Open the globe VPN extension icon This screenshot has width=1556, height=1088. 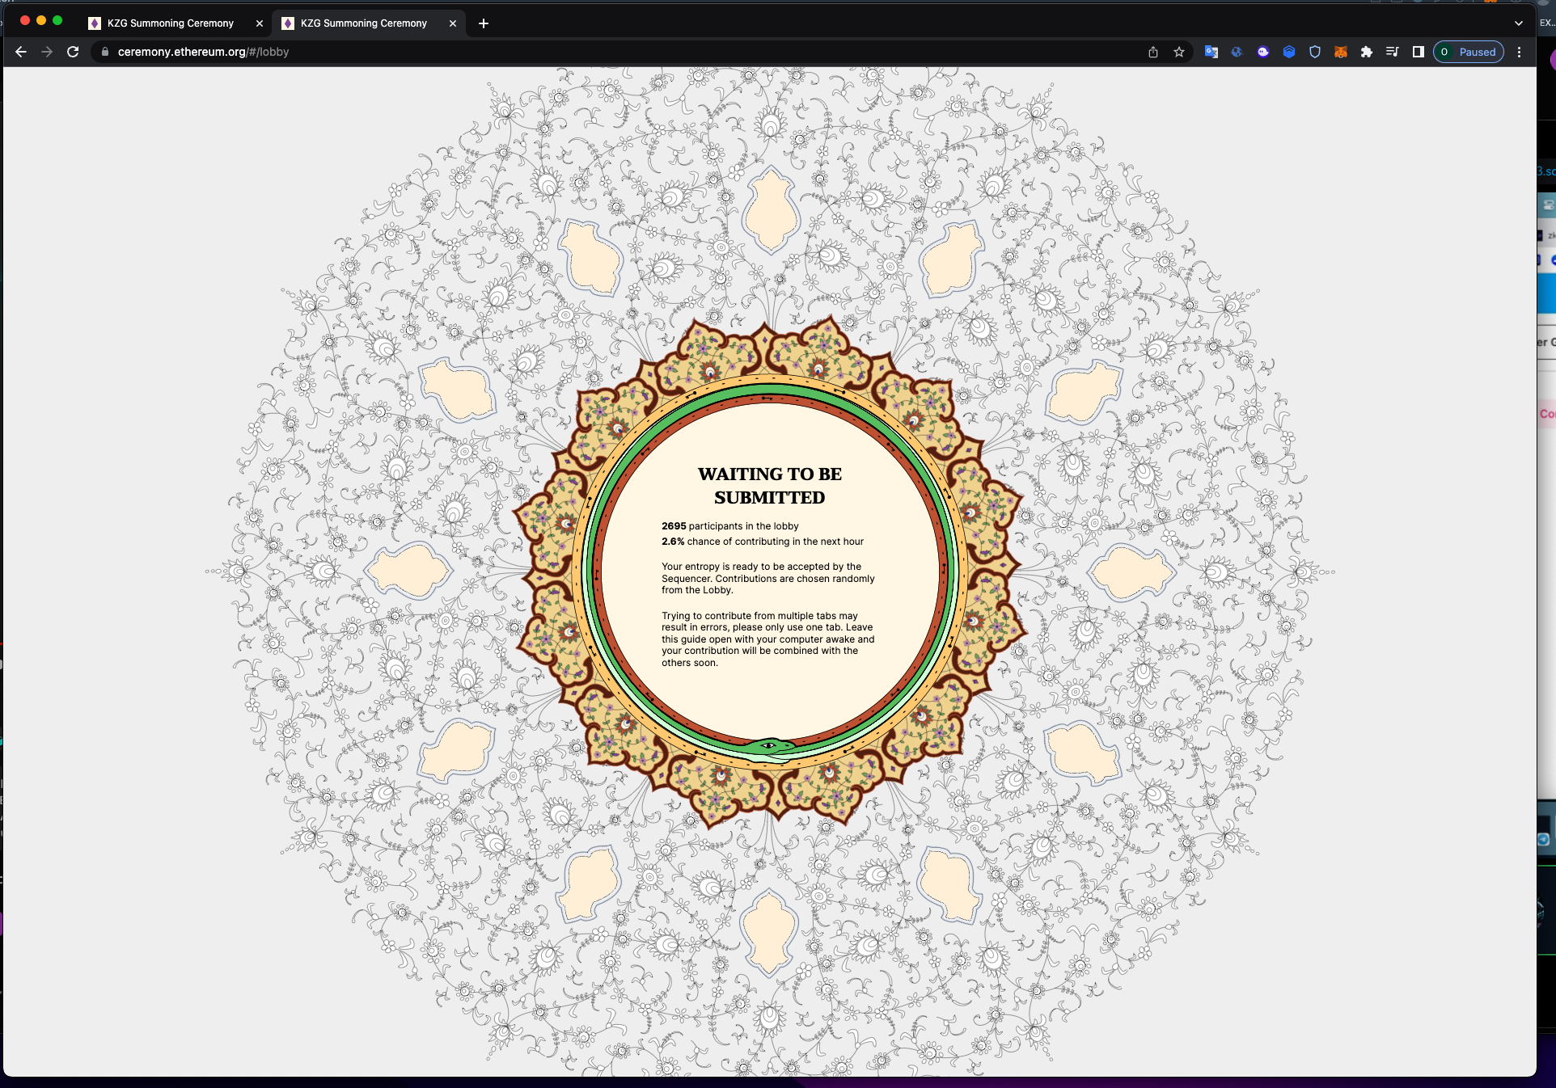pyautogui.click(x=1237, y=52)
